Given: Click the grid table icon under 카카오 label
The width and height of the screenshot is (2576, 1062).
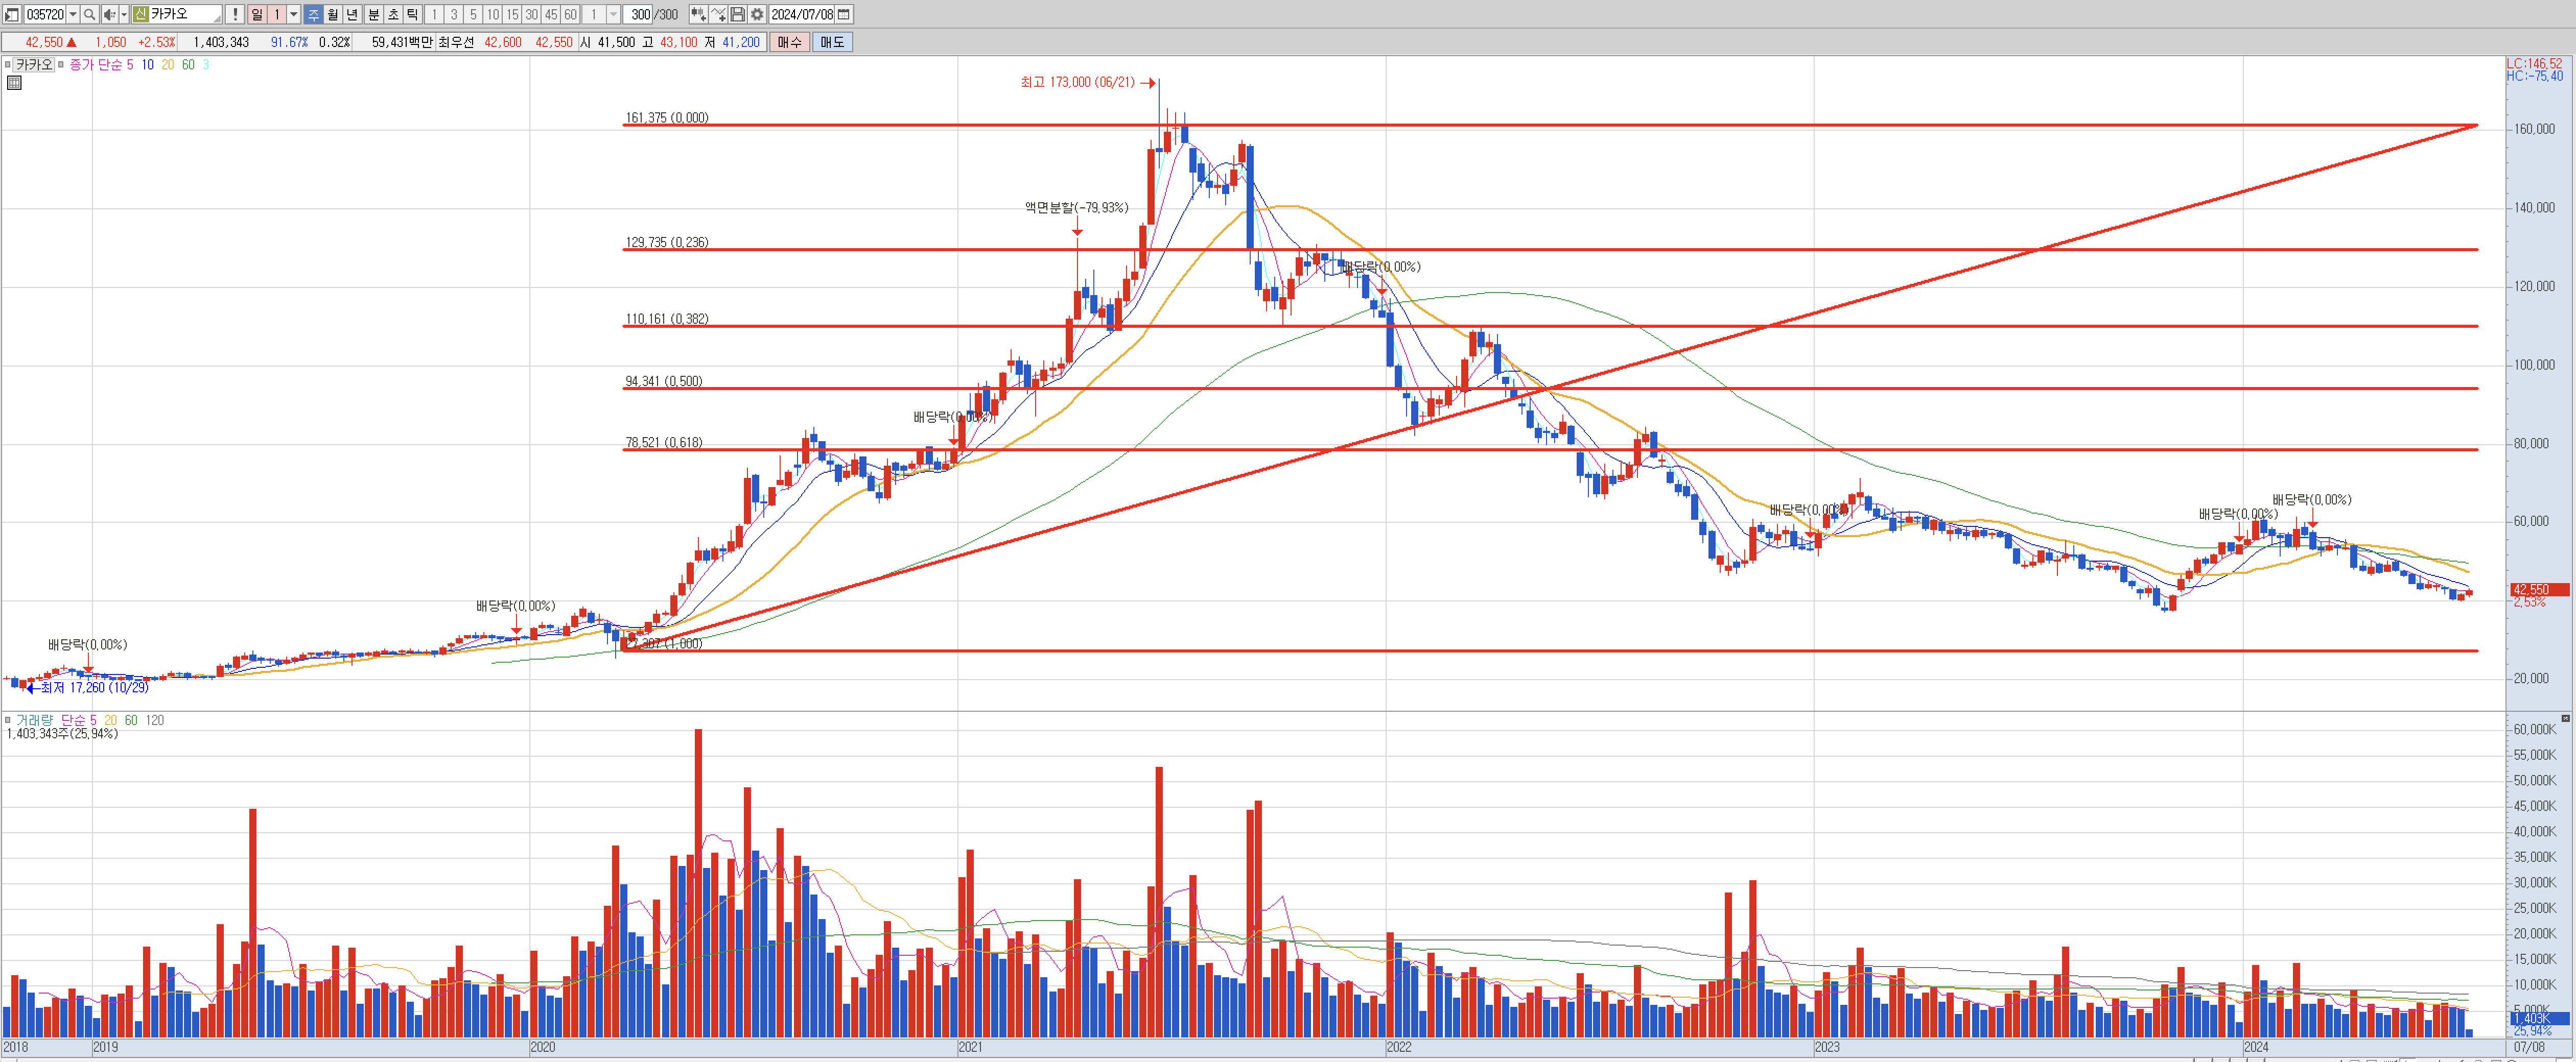Looking at the screenshot, I should click(x=14, y=83).
